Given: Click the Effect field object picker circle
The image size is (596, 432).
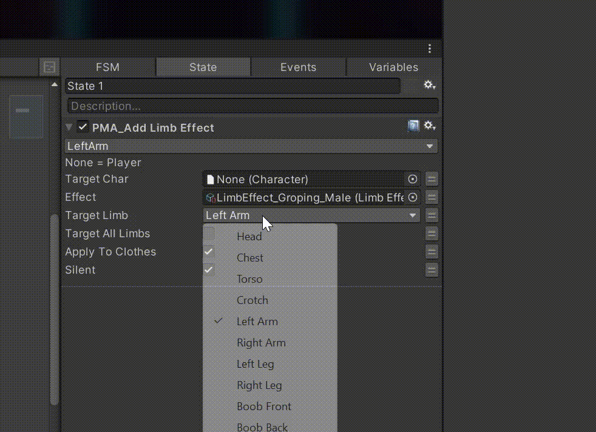Looking at the screenshot, I should (413, 198).
